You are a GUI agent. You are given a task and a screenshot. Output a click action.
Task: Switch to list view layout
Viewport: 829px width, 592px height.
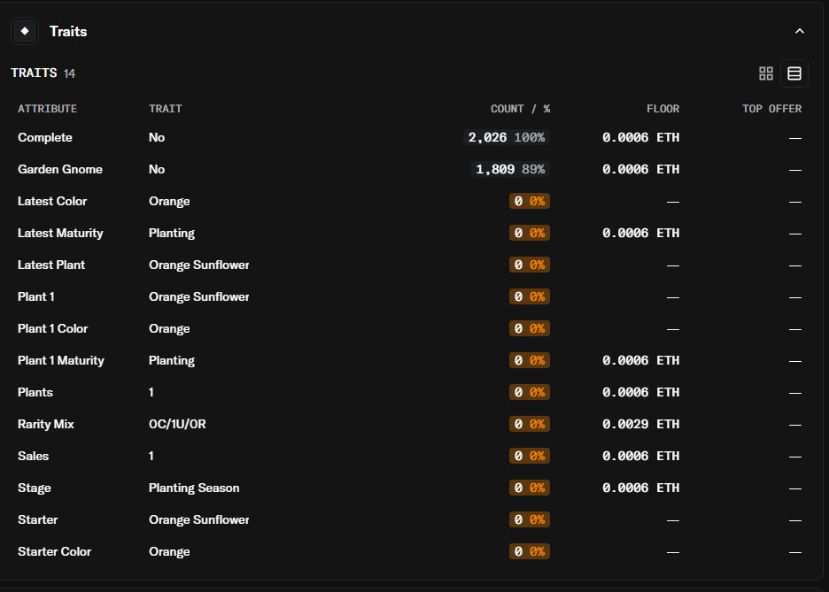pos(794,73)
